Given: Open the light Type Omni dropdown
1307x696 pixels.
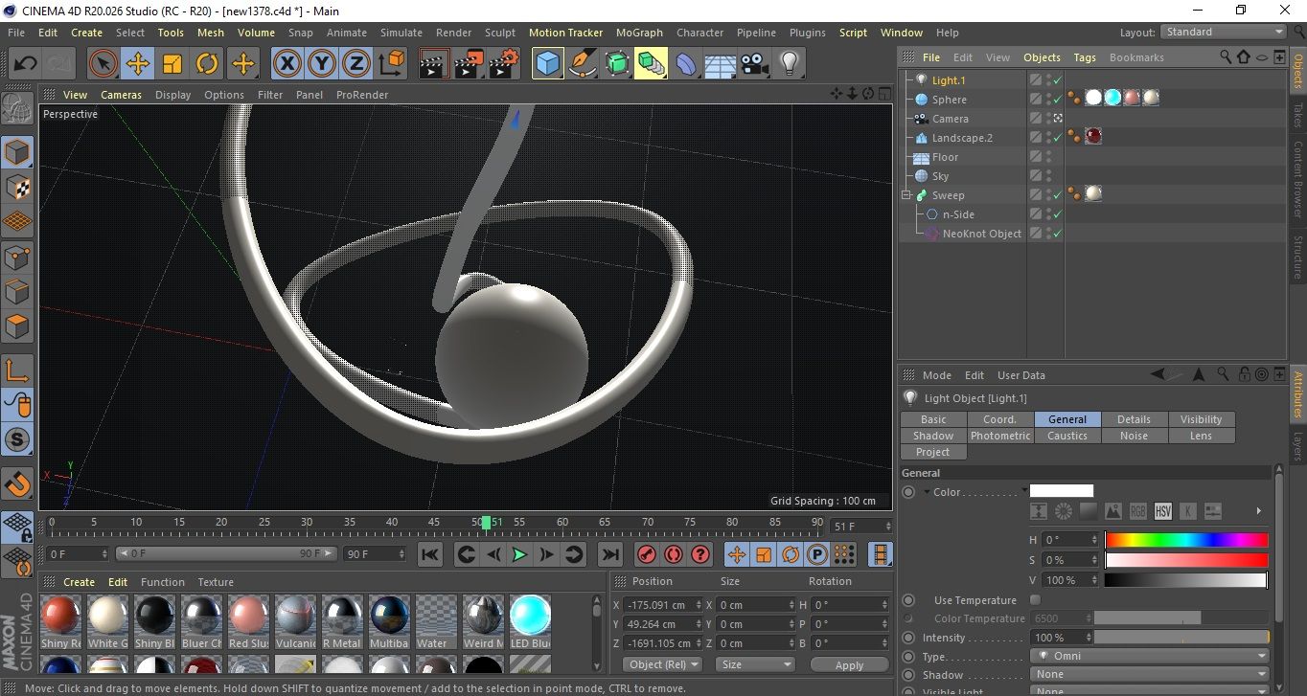Looking at the screenshot, I should click(x=1150, y=657).
